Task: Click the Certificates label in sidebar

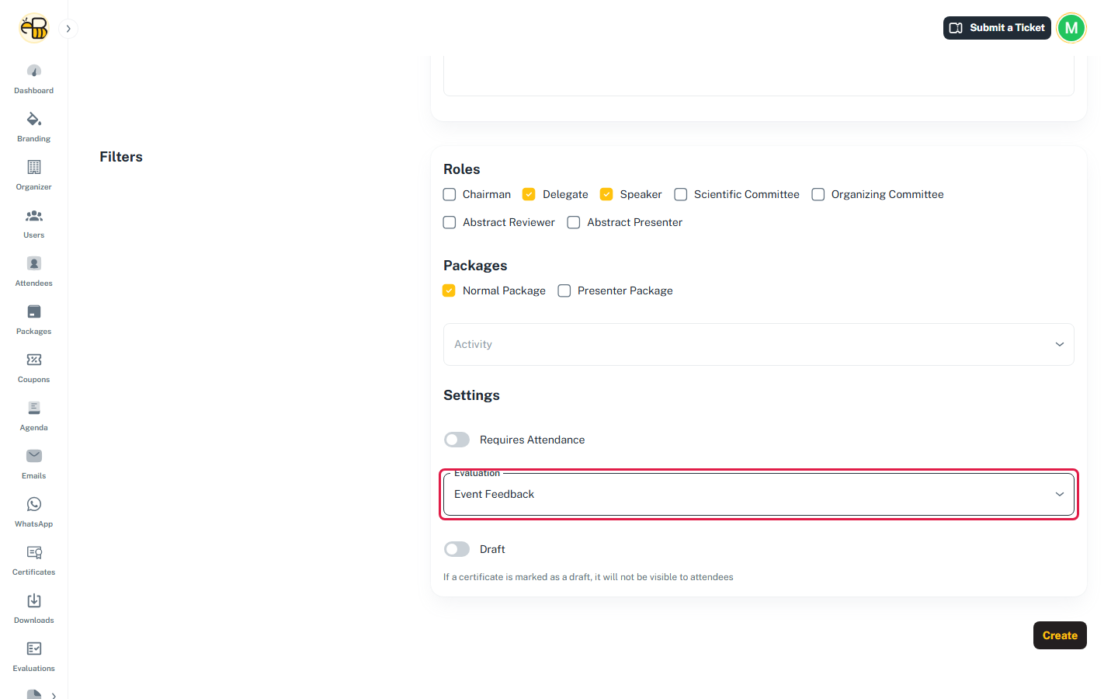Action: click(x=33, y=572)
